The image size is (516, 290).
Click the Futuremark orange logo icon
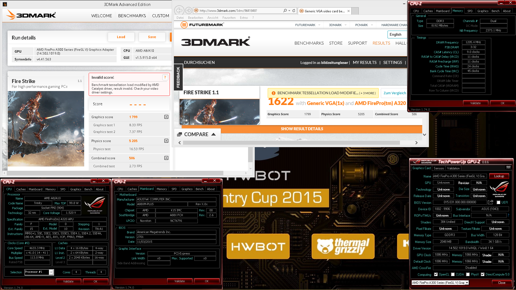(x=184, y=25)
